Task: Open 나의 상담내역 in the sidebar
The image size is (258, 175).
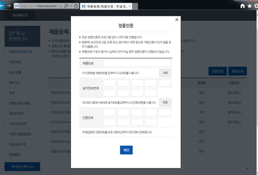Action: [17, 124]
